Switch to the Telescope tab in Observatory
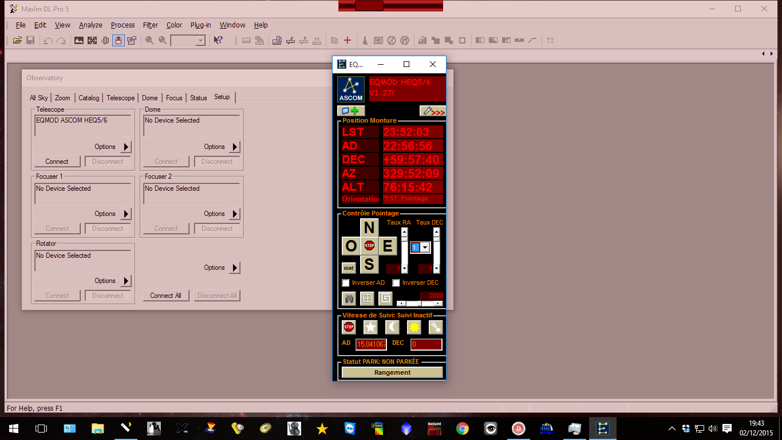782x440 pixels. pos(121,98)
